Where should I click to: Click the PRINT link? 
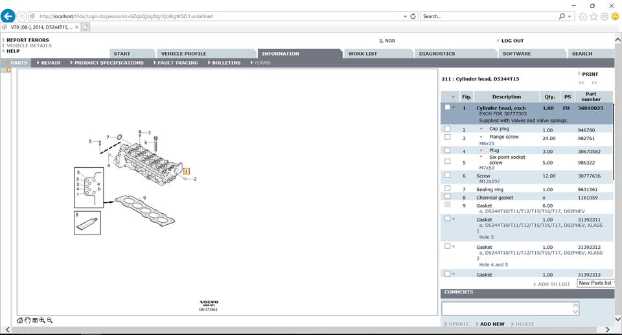[590, 75]
